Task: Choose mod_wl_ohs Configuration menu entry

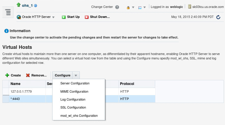Action: click(79, 116)
